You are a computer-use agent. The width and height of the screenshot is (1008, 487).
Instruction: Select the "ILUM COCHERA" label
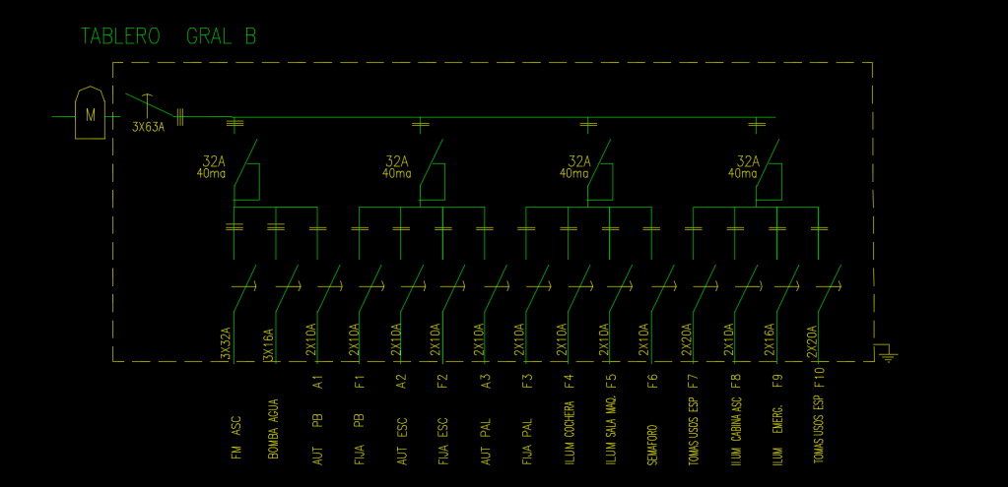570,432
